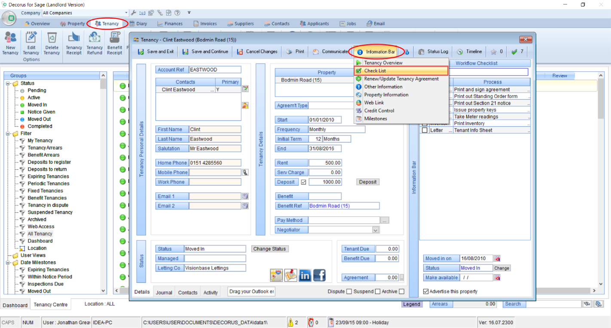
Task: Choose Credit Control from the menu
Action: pyautogui.click(x=401, y=110)
